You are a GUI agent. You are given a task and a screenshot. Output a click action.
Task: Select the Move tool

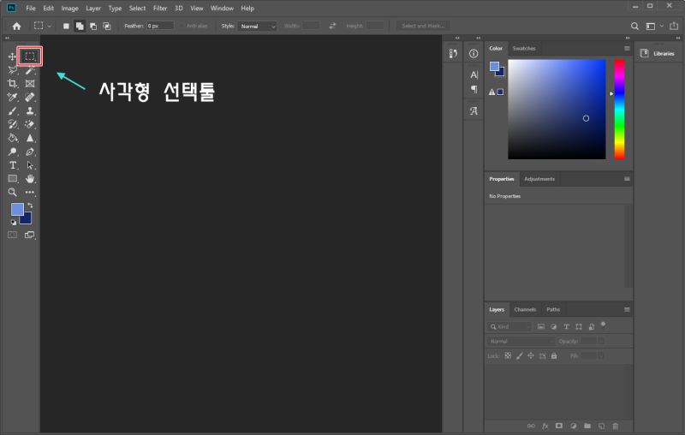click(12, 57)
